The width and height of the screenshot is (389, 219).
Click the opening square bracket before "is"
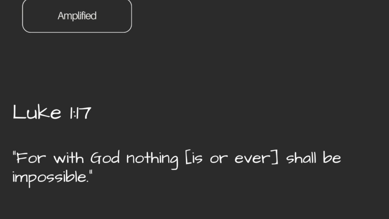coord(187,158)
